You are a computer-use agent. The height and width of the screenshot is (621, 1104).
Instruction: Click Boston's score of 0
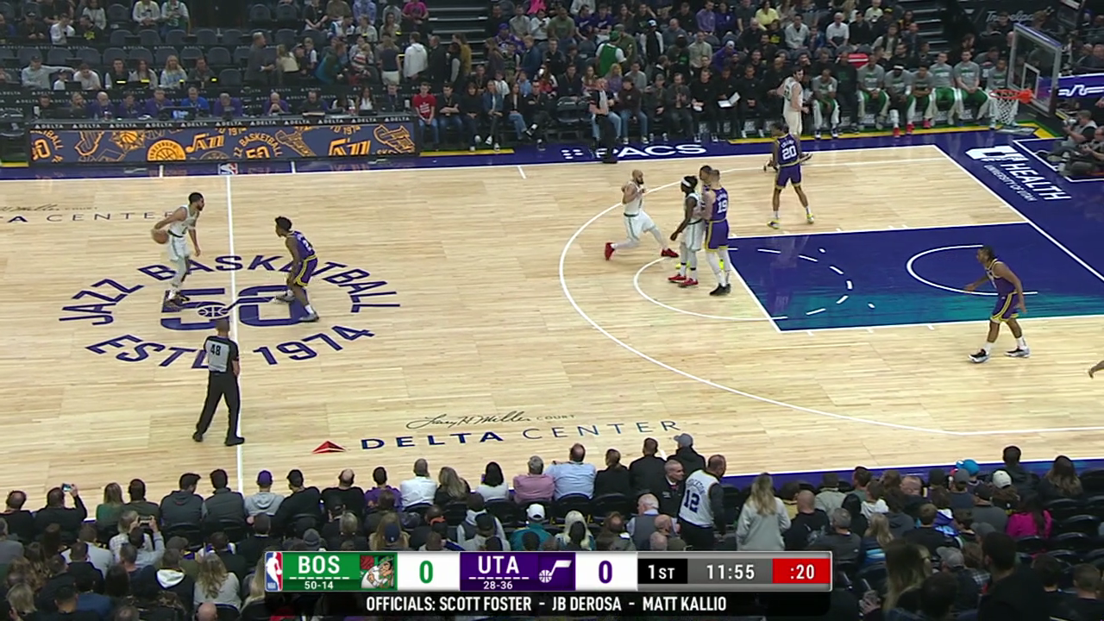click(x=426, y=571)
